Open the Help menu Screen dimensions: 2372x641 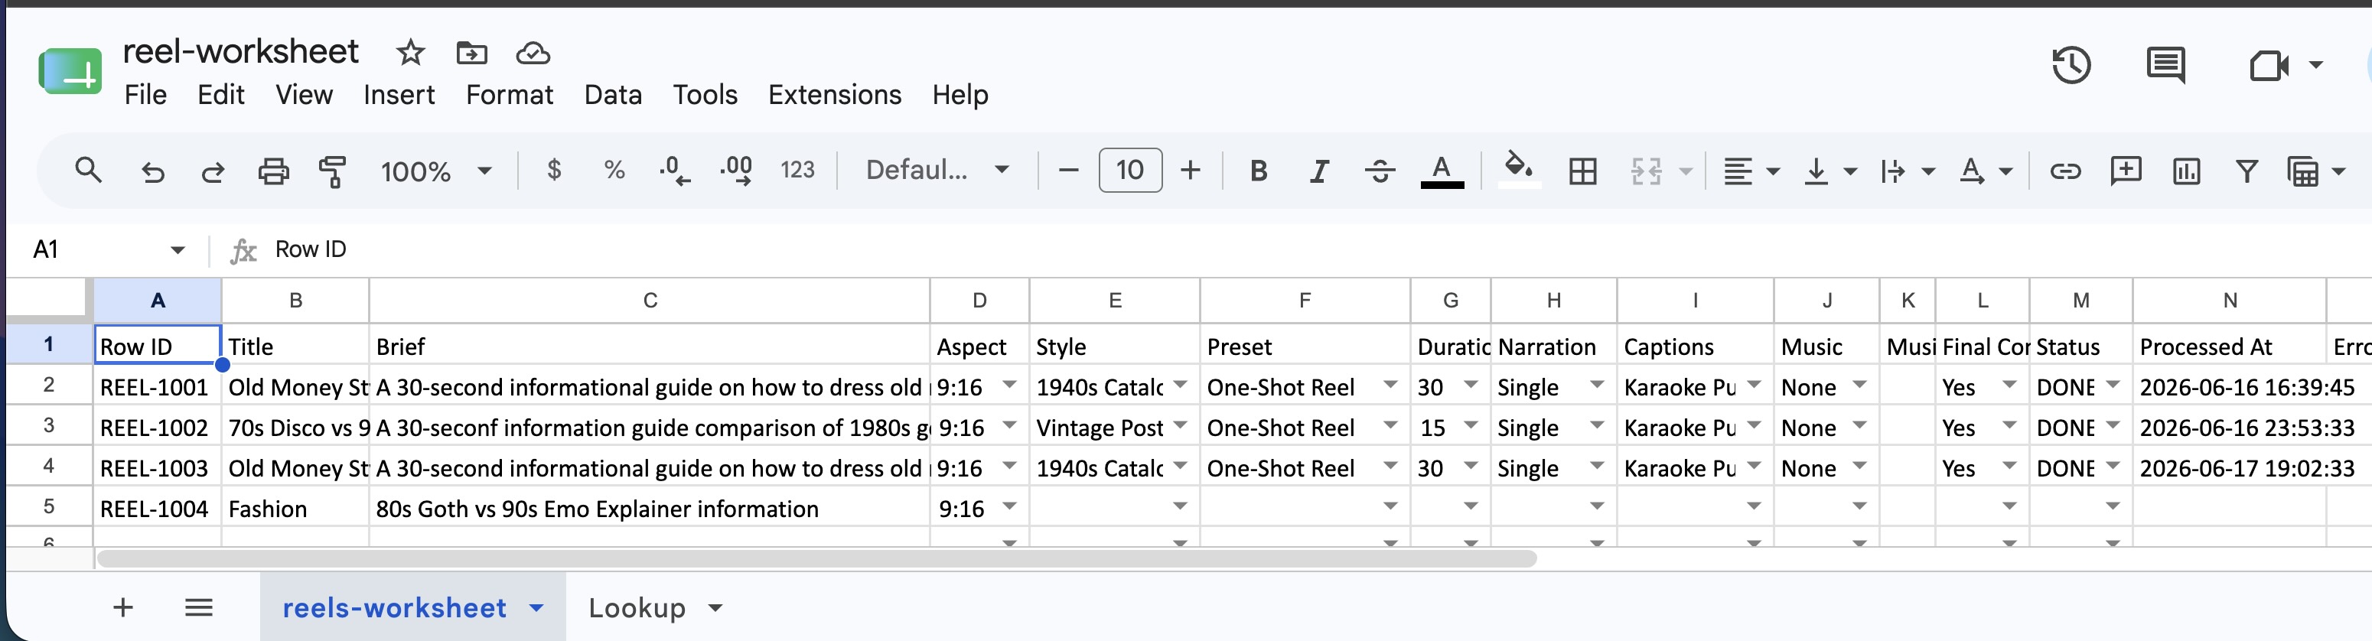click(960, 95)
